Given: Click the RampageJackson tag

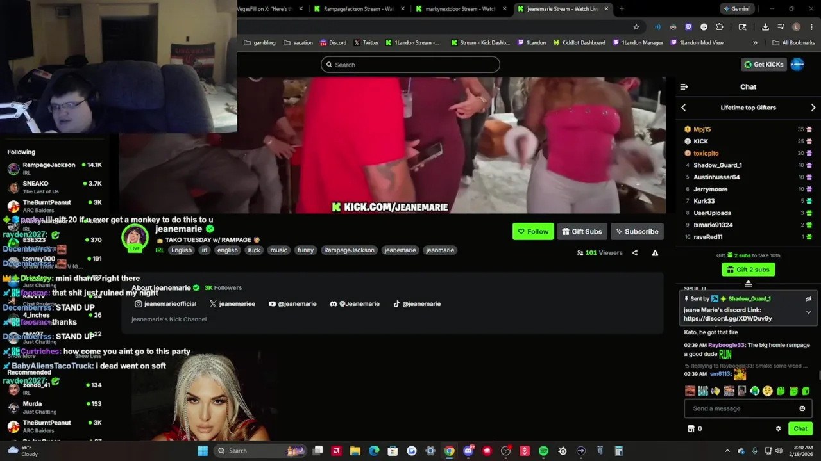Looking at the screenshot, I should [349, 250].
